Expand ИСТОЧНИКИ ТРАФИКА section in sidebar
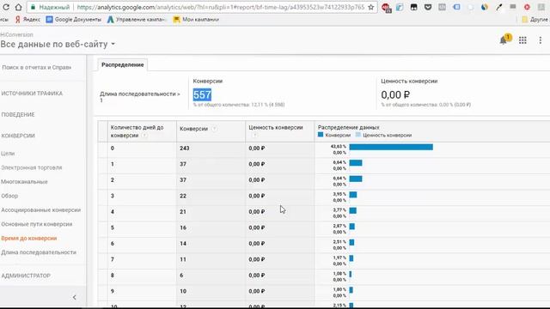This screenshot has width=550, height=309. [32, 94]
